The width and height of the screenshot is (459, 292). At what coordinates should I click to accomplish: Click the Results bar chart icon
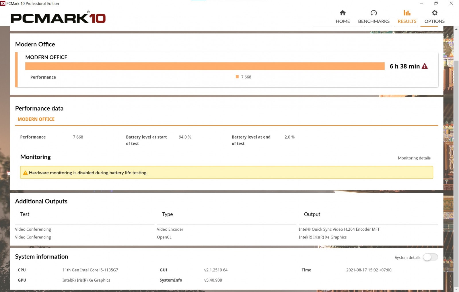(x=407, y=13)
